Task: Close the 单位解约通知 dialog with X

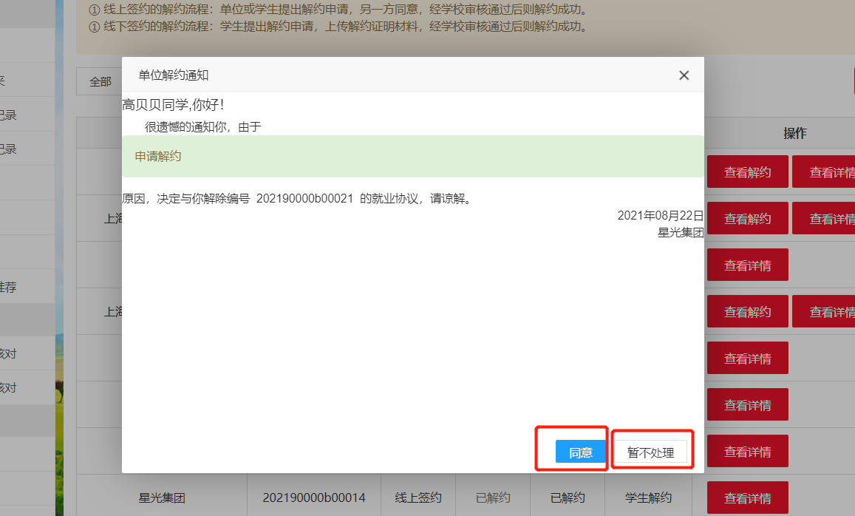Action: pos(684,75)
